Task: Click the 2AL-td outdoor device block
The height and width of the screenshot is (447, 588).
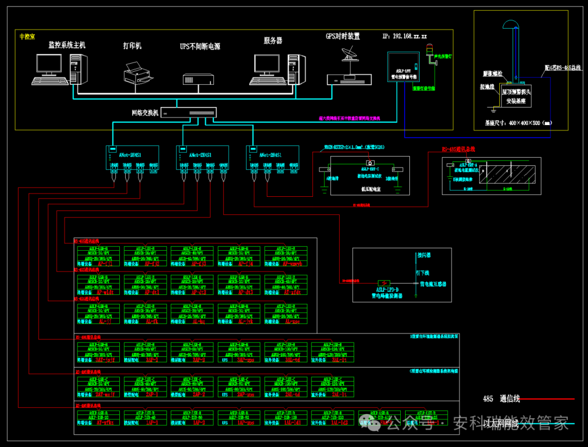Action: pos(286,387)
